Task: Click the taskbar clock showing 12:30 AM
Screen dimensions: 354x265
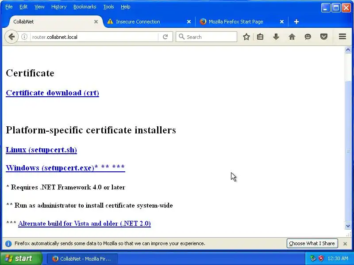Action: click(338, 258)
